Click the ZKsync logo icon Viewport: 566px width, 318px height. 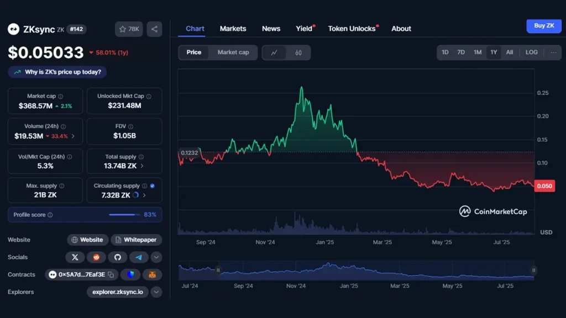tap(13, 29)
